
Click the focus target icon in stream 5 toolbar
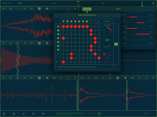(x=18, y=78)
